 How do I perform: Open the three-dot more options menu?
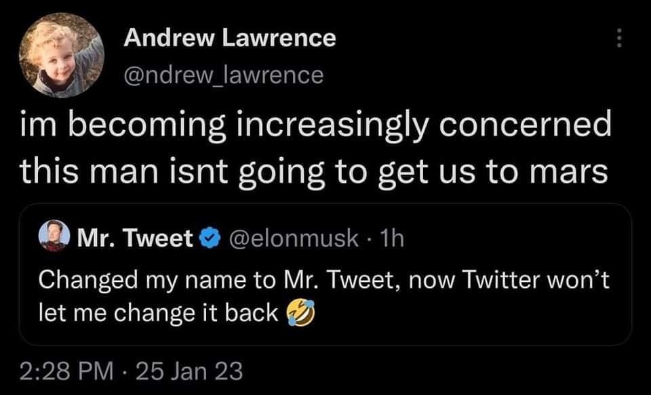coord(618,40)
